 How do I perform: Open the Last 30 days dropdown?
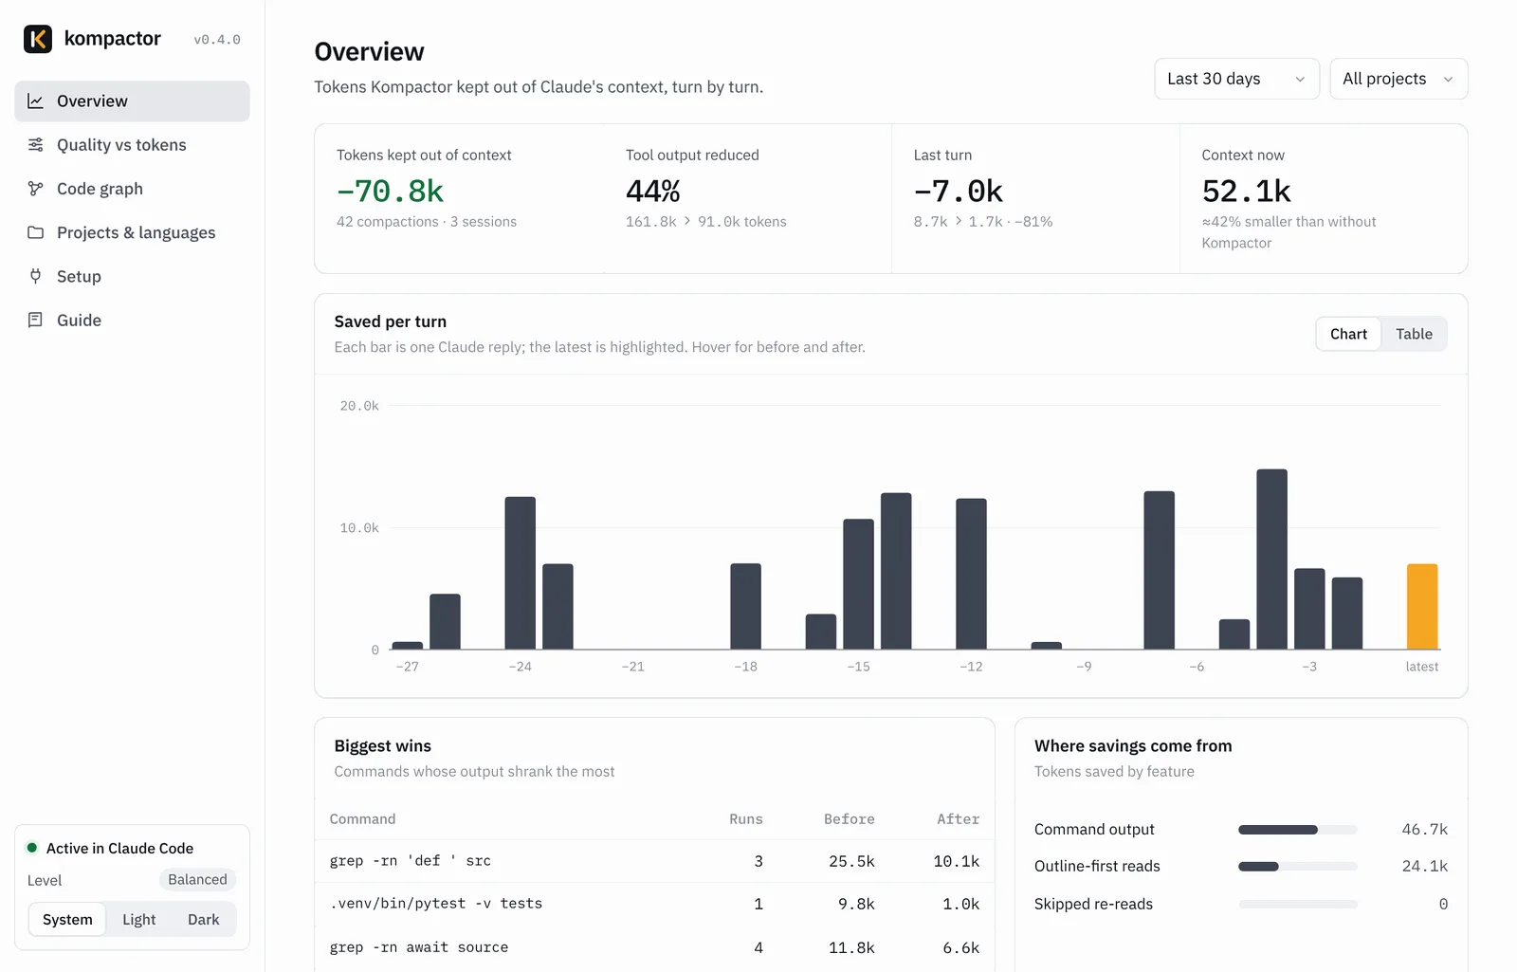[1236, 79]
